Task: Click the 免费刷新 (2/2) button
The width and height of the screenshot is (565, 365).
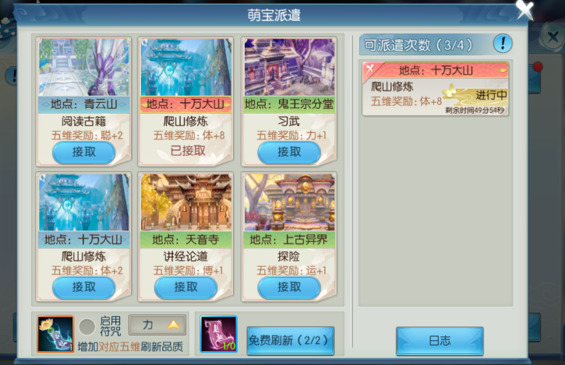Action: 291,341
